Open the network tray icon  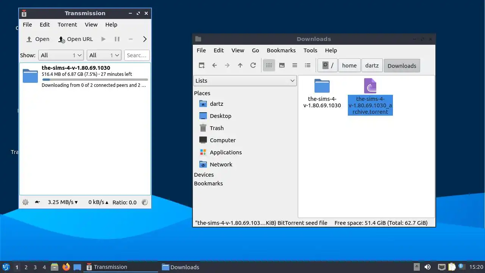(x=441, y=267)
